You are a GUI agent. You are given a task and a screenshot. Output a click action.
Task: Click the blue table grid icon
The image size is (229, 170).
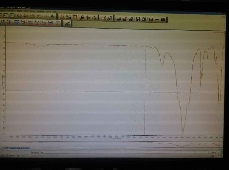(x=17, y=22)
